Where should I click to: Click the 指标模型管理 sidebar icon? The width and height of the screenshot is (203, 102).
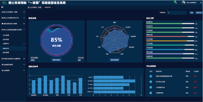point(2,65)
